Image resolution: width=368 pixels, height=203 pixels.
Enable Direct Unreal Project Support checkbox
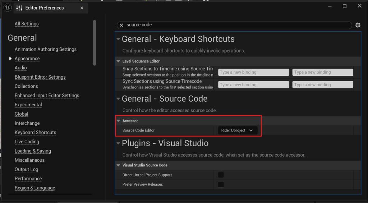(x=221, y=175)
